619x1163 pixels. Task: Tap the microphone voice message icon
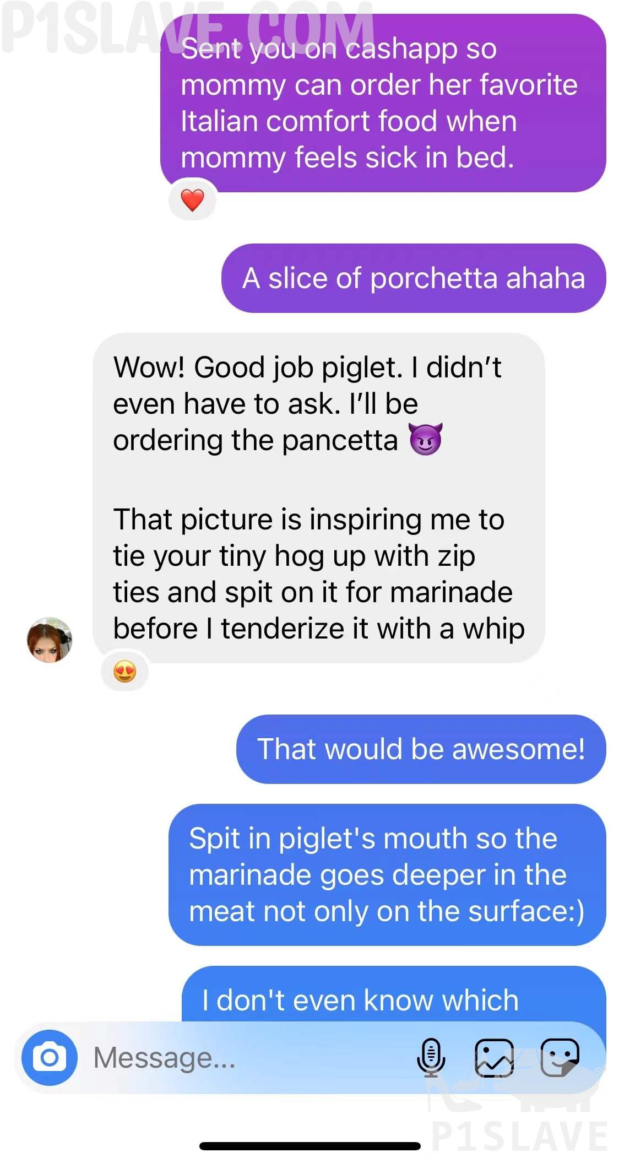[x=431, y=1057]
